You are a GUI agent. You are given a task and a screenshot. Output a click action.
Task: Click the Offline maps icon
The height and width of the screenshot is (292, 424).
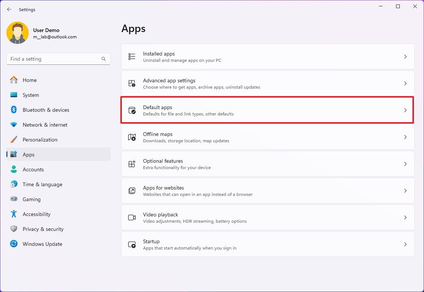pyautogui.click(x=132, y=137)
